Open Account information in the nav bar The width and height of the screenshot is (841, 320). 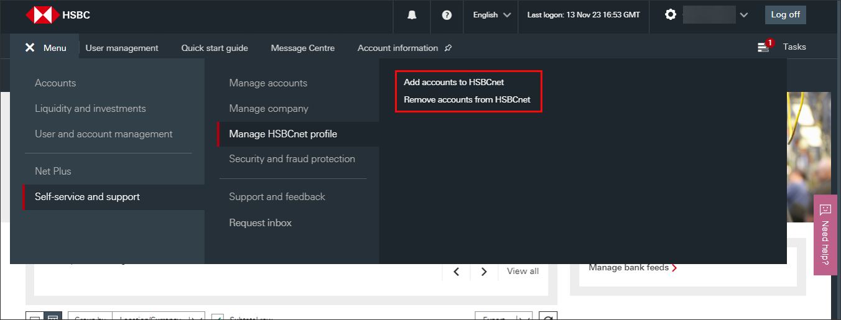pos(397,48)
